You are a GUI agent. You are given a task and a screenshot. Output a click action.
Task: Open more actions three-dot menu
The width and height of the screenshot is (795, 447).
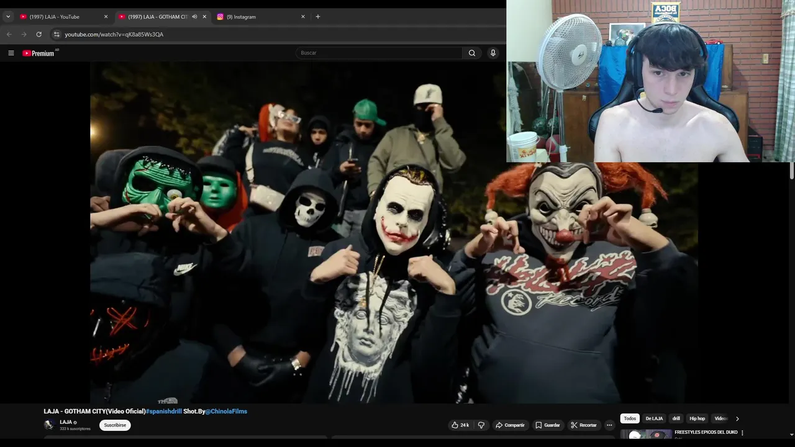coord(609,425)
